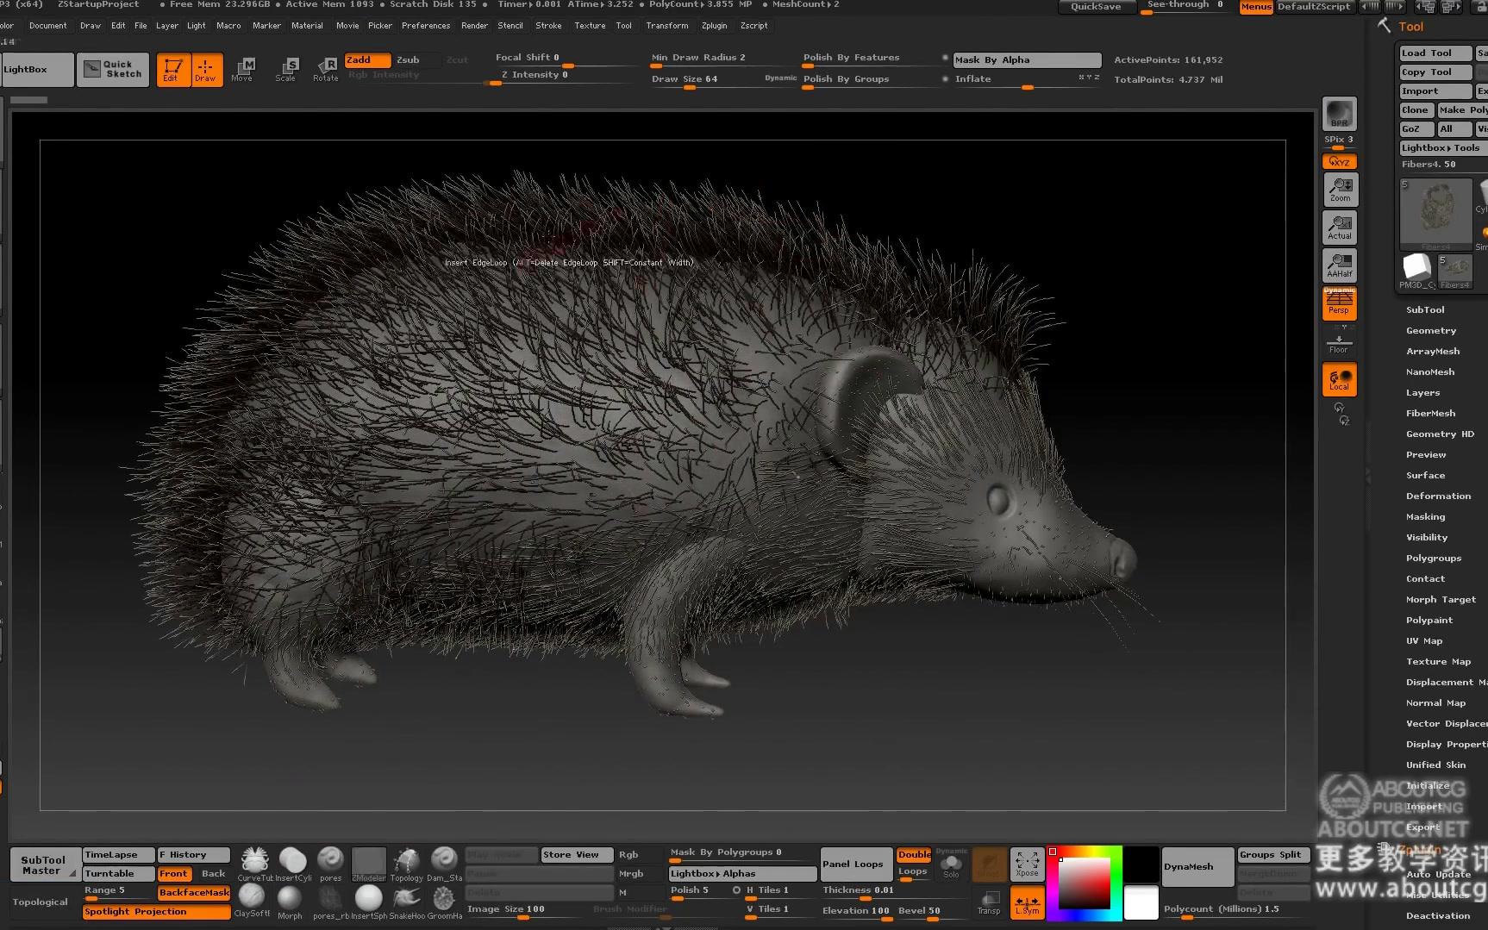Activate the ZModeler brush
This screenshot has width=1488, height=930.
pyautogui.click(x=369, y=862)
